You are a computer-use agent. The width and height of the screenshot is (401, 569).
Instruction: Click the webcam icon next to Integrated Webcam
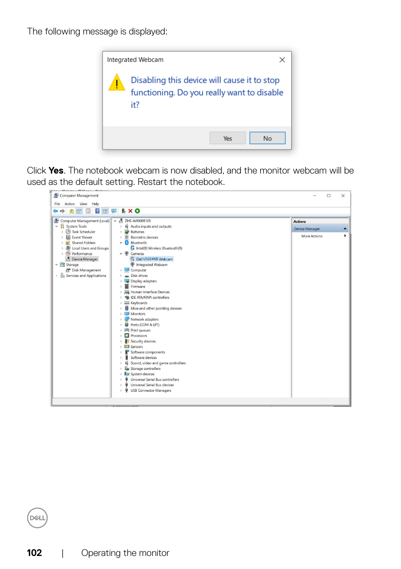point(132,265)
